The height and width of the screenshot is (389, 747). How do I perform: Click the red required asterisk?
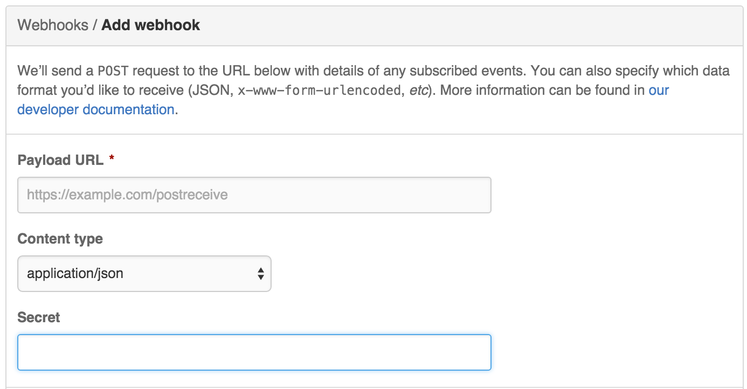tap(112, 159)
